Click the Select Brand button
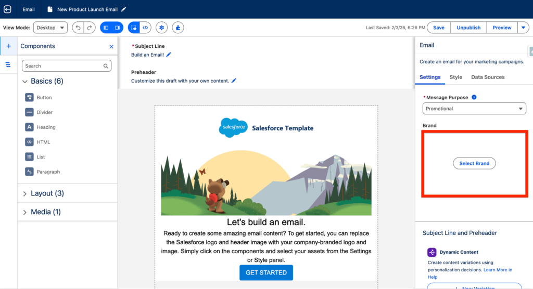 tap(474, 163)
